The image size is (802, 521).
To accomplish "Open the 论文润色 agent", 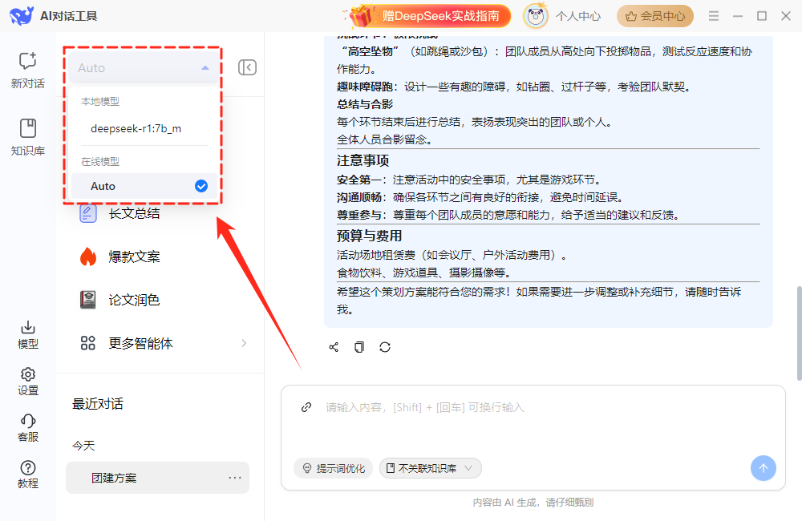I will point(134,300).
